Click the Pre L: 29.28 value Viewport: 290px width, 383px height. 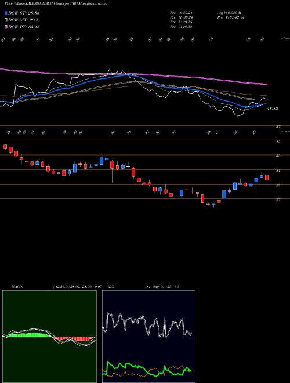pyautogui.click(x=181, y=22)
